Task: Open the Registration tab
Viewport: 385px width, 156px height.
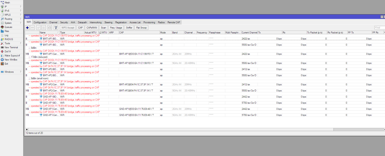Action: tap(121, 22)
